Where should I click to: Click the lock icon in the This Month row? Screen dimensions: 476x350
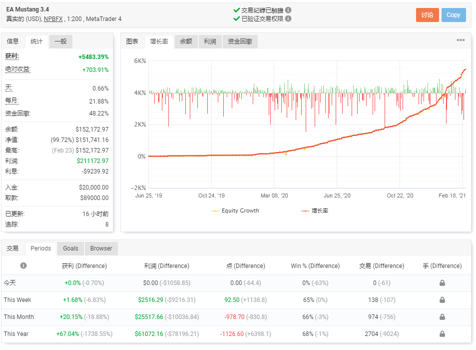(442, 317)
